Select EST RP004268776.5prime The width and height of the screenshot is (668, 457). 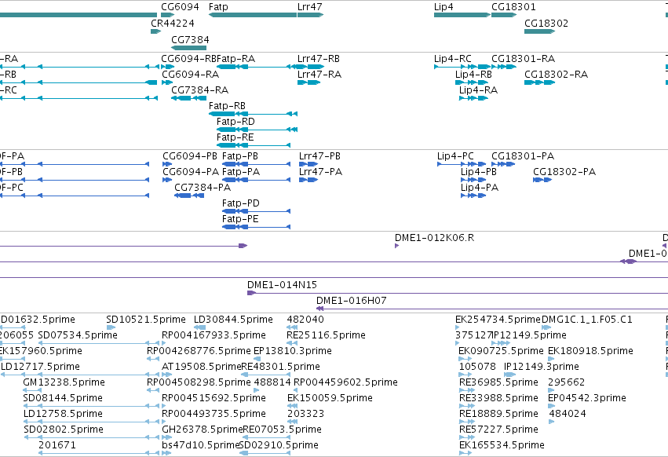(x=153, y=359)
